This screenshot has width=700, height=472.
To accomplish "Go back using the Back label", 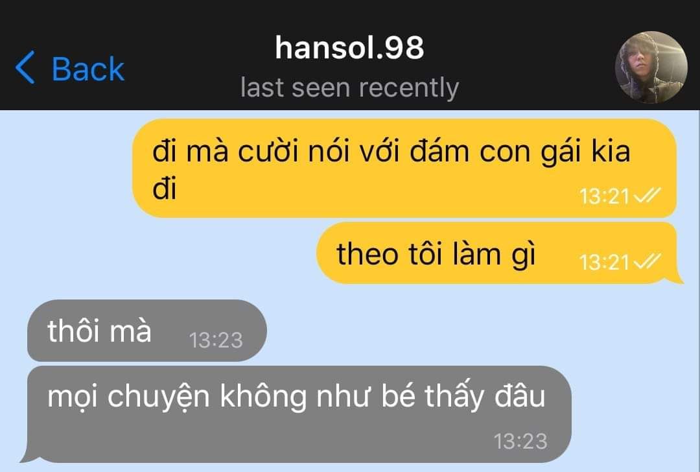I will point(88,69).
